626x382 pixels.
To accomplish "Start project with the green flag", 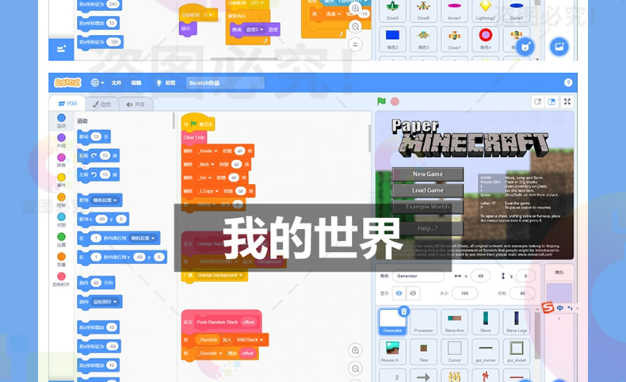I will coord(381,101).
